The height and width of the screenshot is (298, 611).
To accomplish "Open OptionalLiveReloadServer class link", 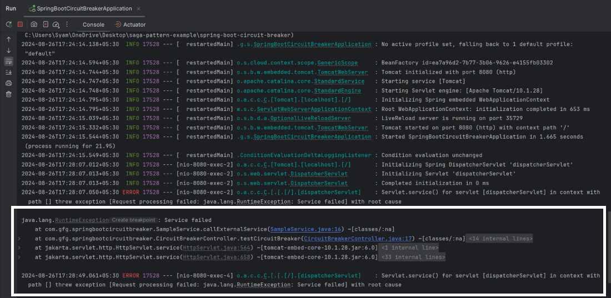I will [310, 118].
